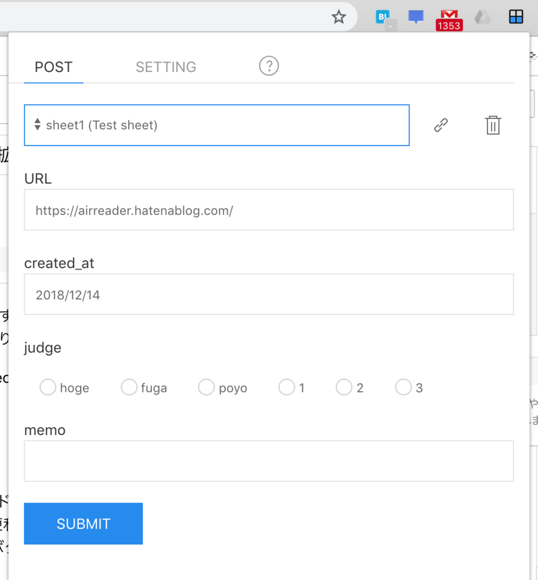Switch to the SETTING tab
This screenshot has height=580, width=538.
pos(166,67)
